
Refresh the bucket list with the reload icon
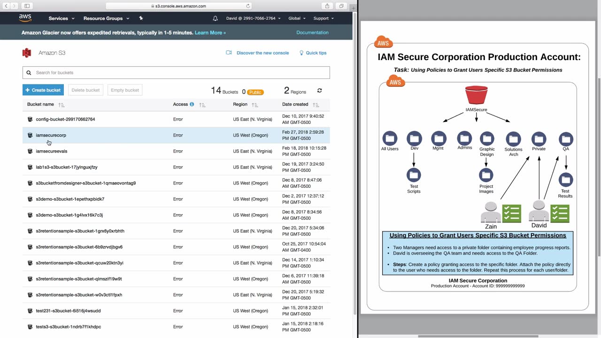(x=320, y=91)
